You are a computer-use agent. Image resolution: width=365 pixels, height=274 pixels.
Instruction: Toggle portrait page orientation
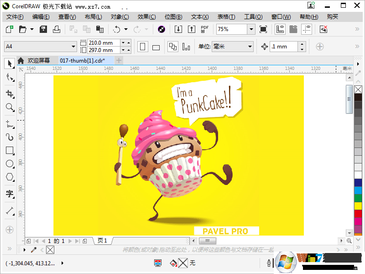(x=143, y=47)
